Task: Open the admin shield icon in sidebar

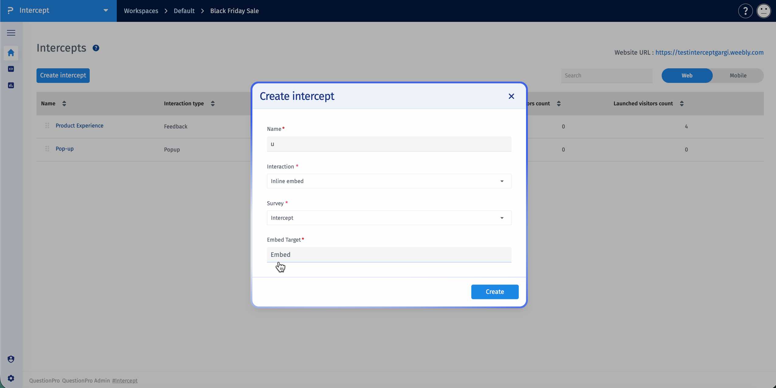Action: click(x=11, y=359)
